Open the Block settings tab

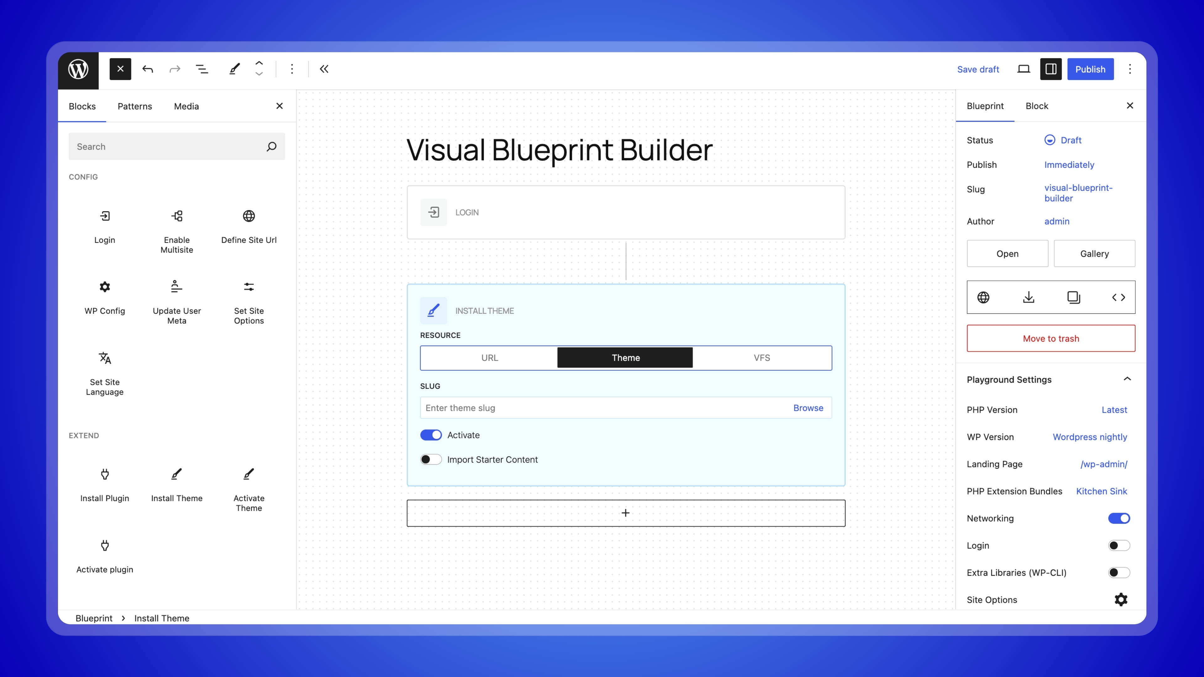coord(1037,106)
